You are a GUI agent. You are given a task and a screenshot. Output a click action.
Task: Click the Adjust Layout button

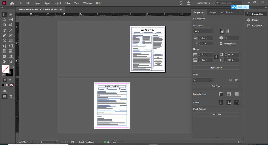point(216,68)
